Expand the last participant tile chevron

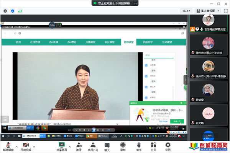click(x=209, y=135)
